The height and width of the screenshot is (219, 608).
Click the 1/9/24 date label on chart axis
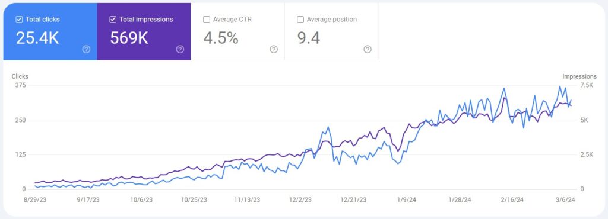pyautogui.click(x=407, y=199)
